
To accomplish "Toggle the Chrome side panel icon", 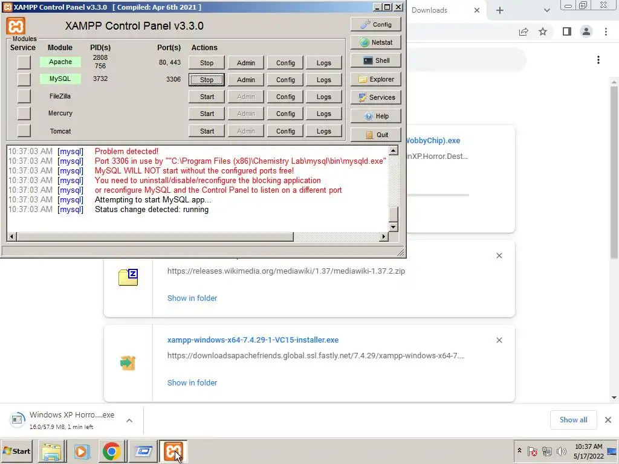I will click(567, 31).
